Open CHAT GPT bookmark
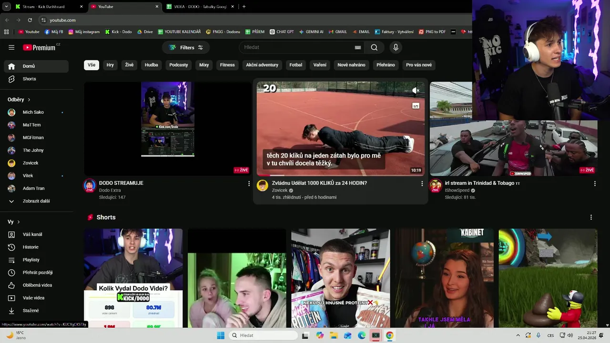This screenshot has width=610, height=343. coord(281,32)
